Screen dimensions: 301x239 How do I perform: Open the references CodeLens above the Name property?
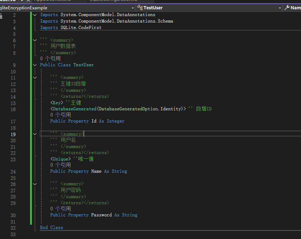(60, 165)
